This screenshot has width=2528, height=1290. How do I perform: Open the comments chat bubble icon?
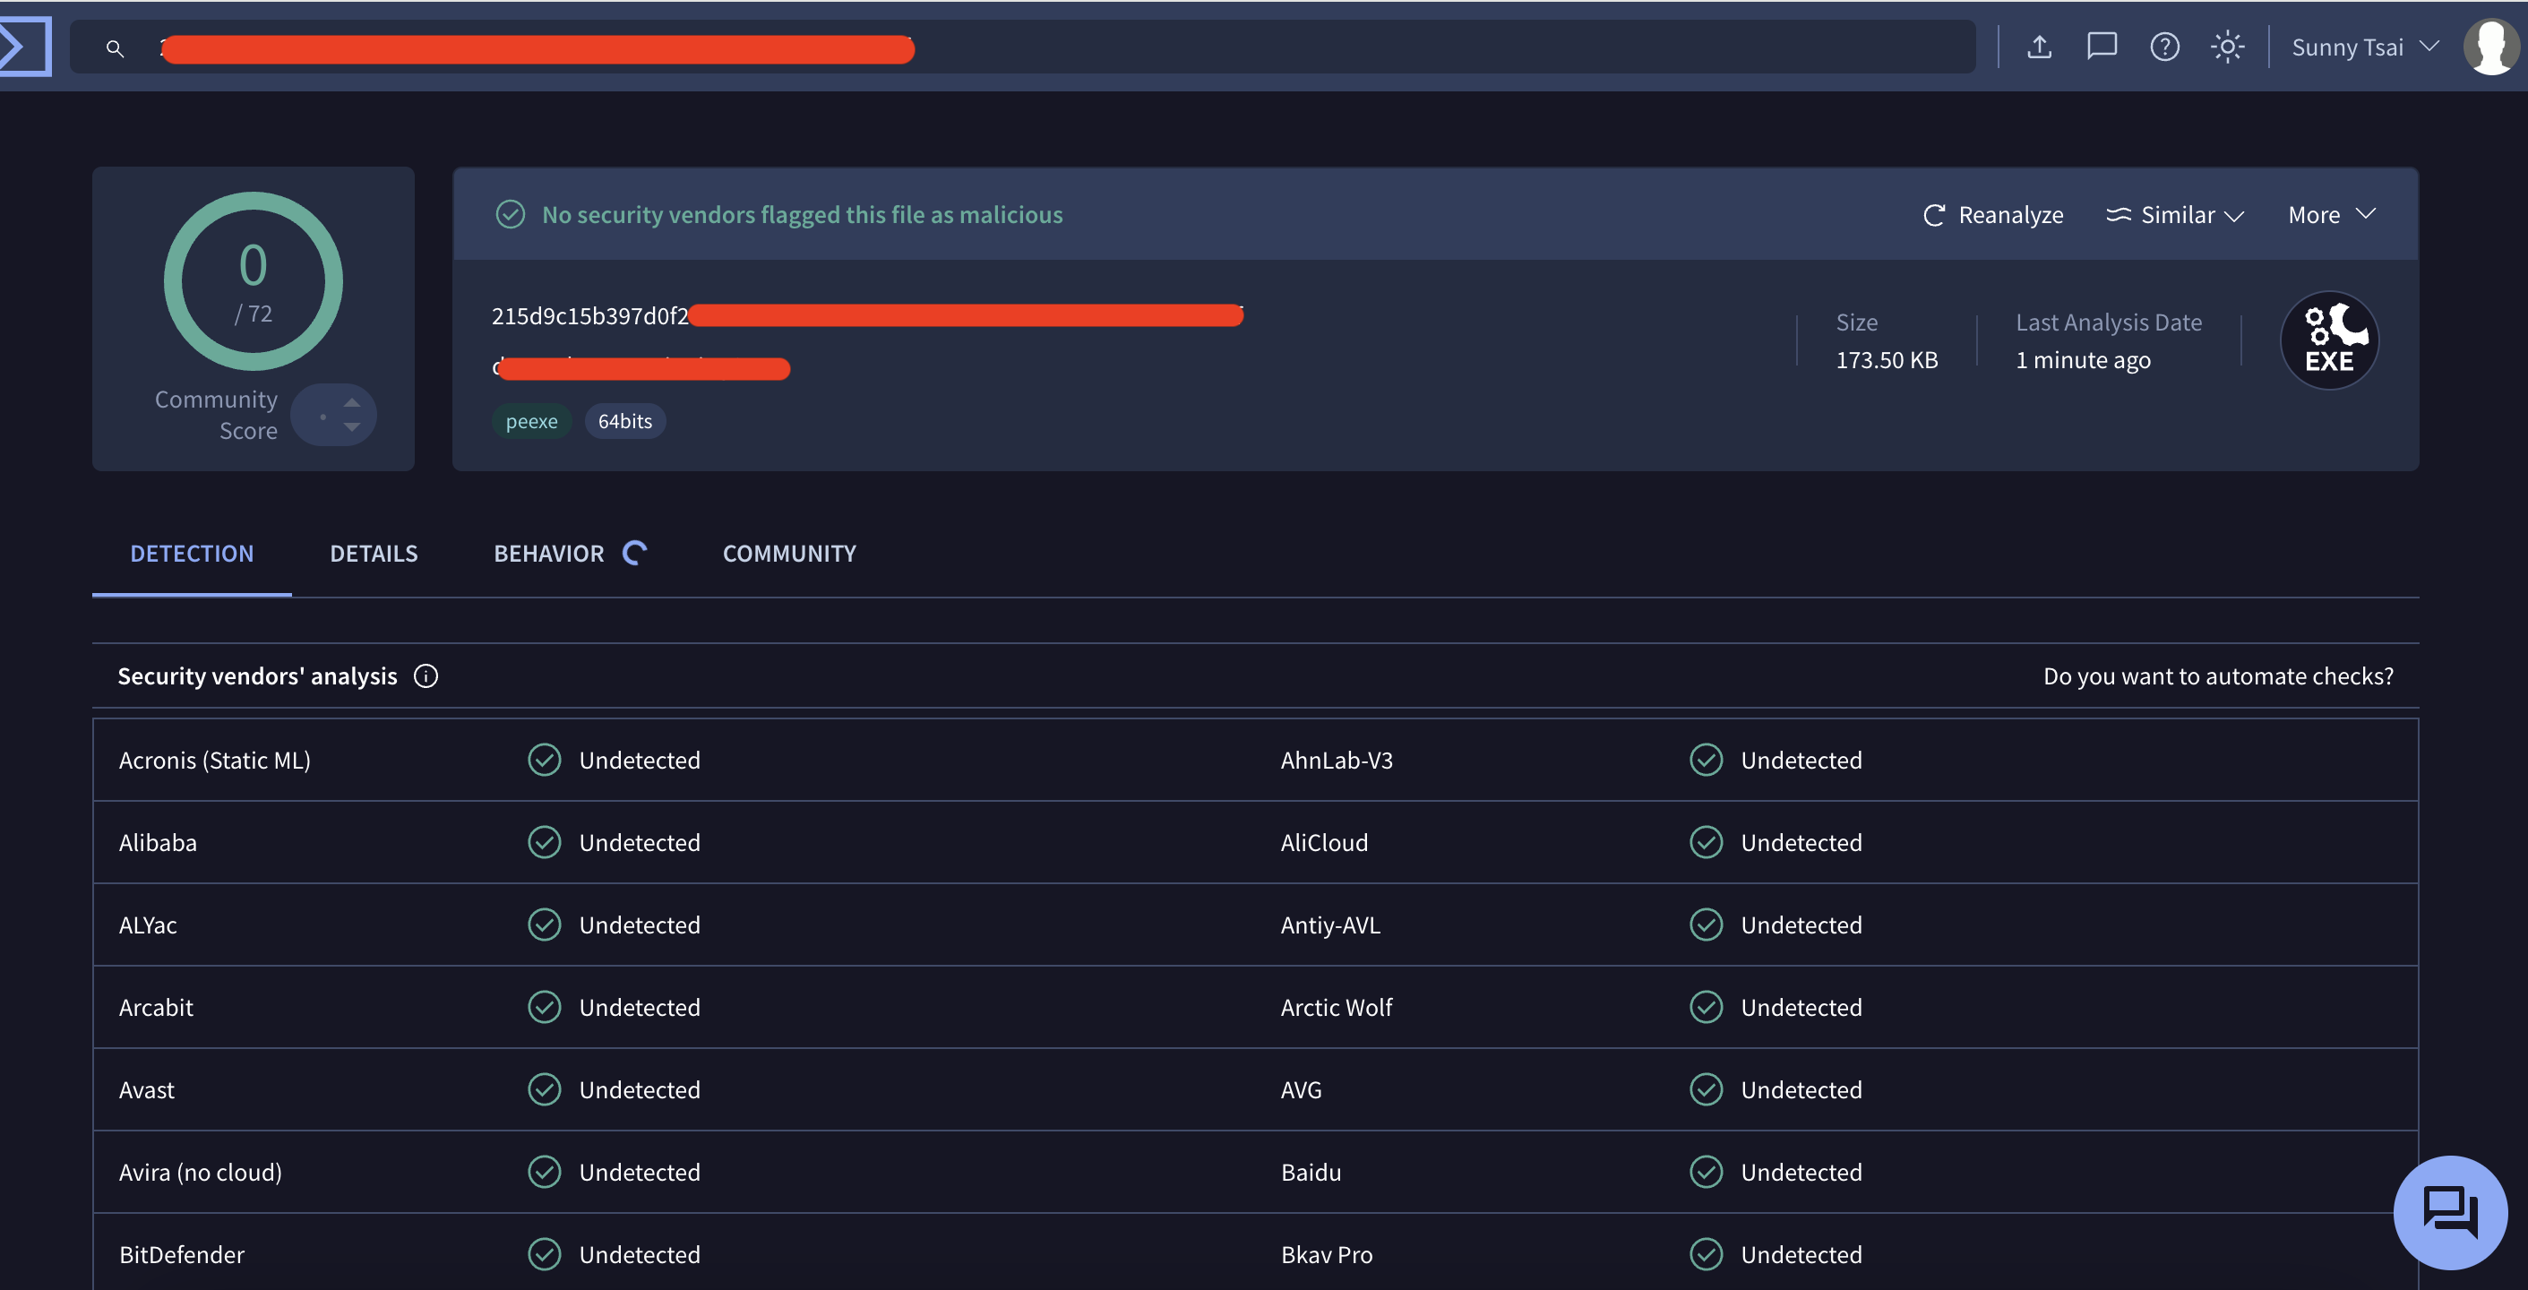pos(2101,47)
